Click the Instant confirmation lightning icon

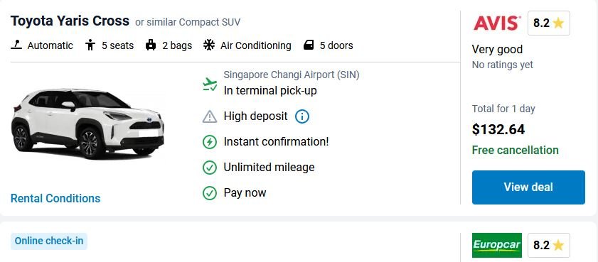(210, 142)
